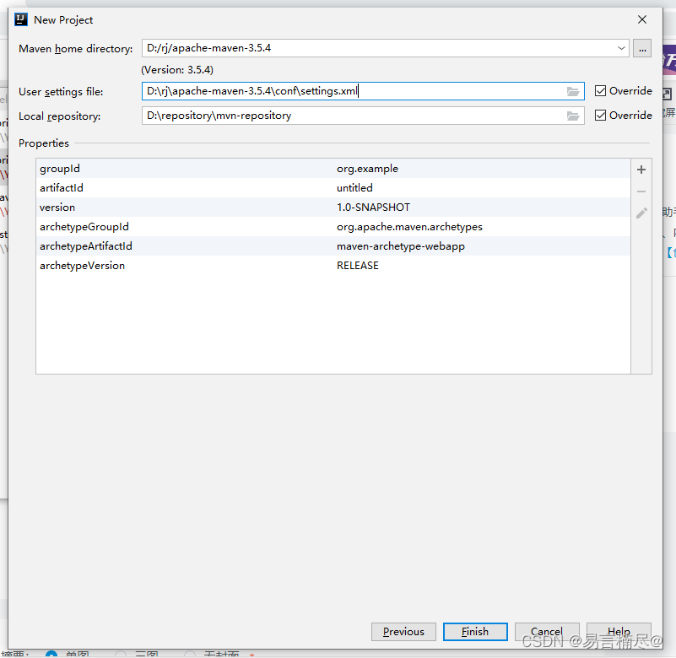Select the archetypeGroupId property row
Image resolution: width=676 pixels, height=658 pixels.
[333, 227]
